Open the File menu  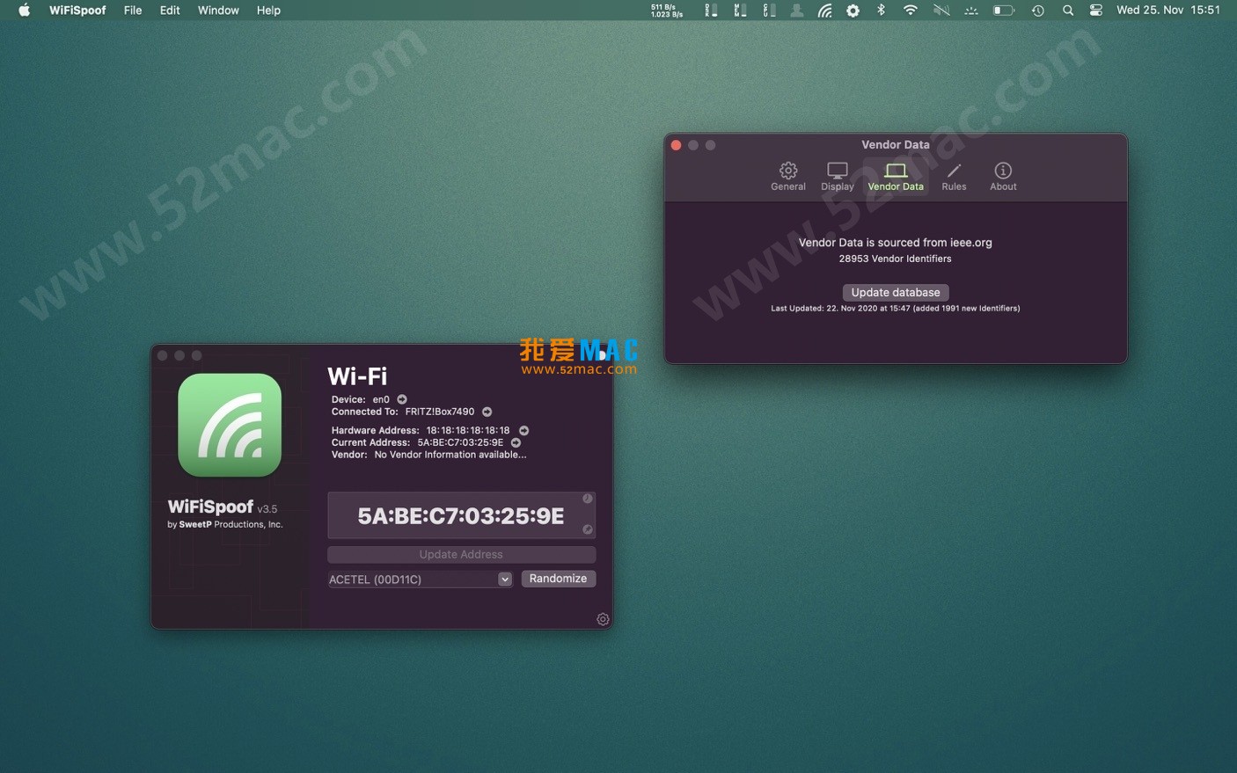pyautogui.click(x=133, y=11)
